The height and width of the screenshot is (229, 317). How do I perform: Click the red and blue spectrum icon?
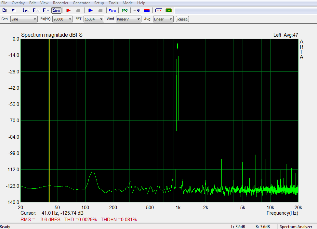[x=147, y=10]
